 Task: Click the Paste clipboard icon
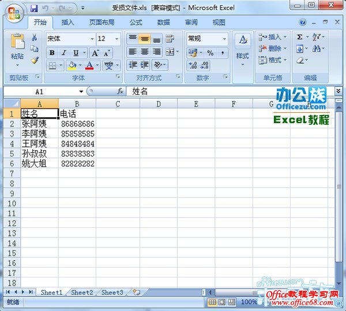(x=17, y=43)
